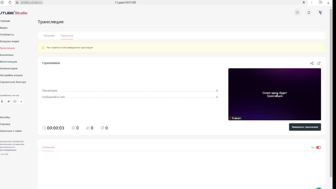Screen dimensions: 336x189
Task: Click the stream timer clock icon
Action: pos(44,128)
